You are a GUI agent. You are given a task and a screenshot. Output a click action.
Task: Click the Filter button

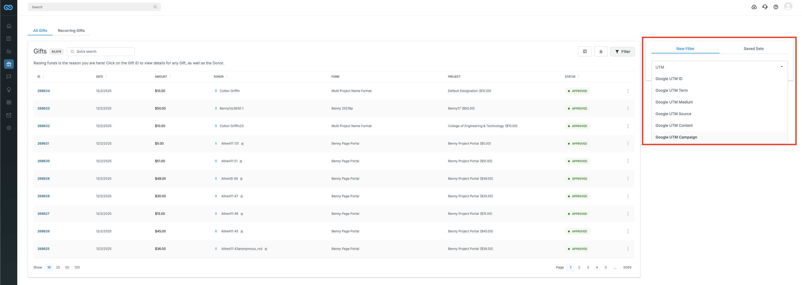tap(622, 52)
